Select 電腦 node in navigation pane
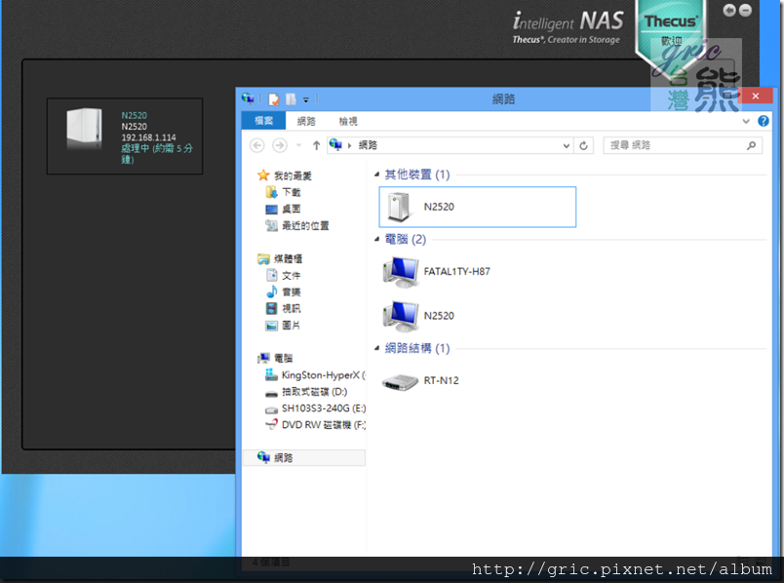784x583 pixels. [x=275, y=359]
